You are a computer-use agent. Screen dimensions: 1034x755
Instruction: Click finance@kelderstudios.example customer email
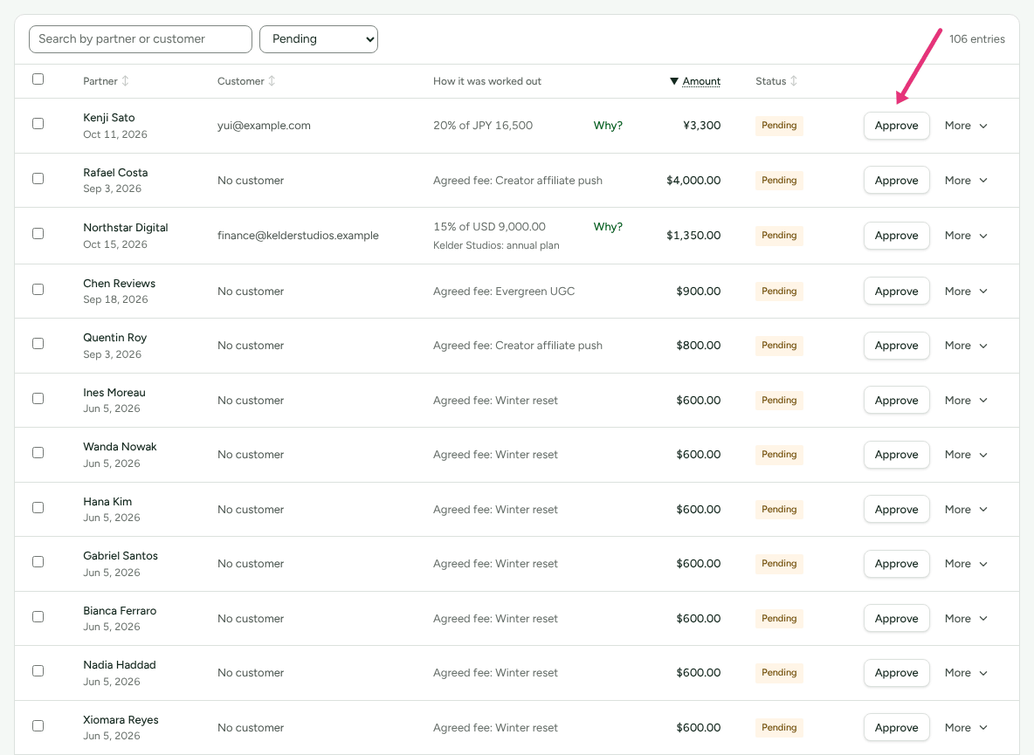coord(298,235)
